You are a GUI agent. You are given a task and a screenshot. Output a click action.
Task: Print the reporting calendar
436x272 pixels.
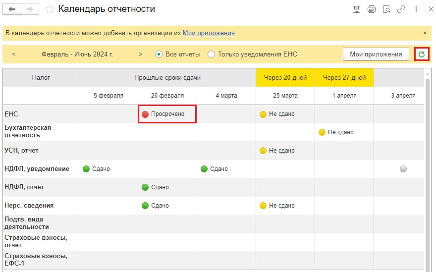[x=371, y=9]
